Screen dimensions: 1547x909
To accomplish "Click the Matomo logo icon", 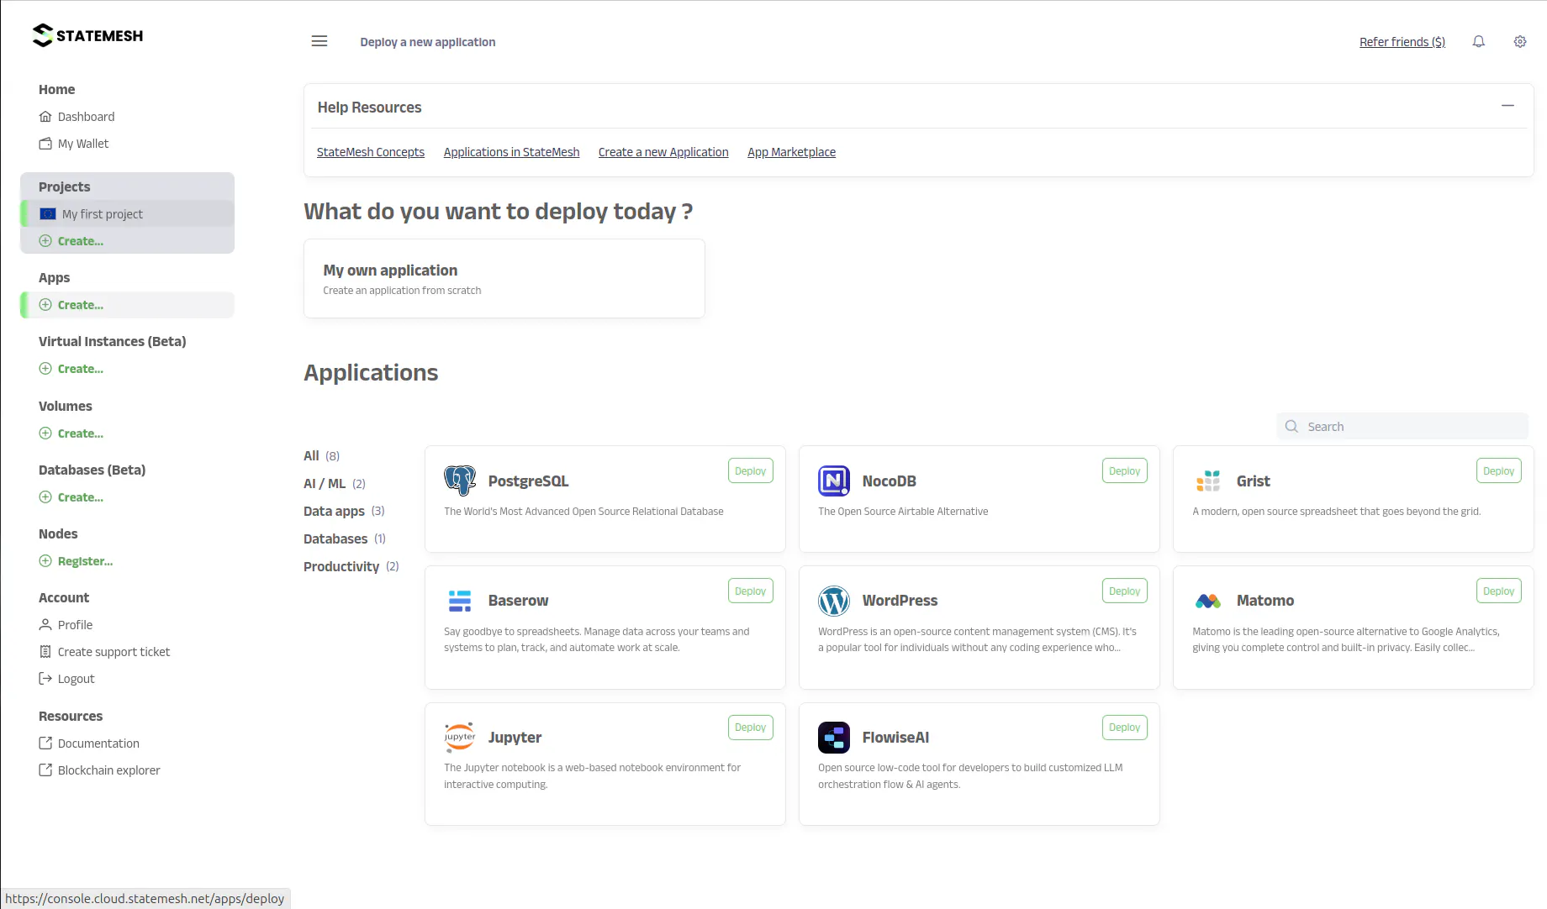I will pos(1208,601).
